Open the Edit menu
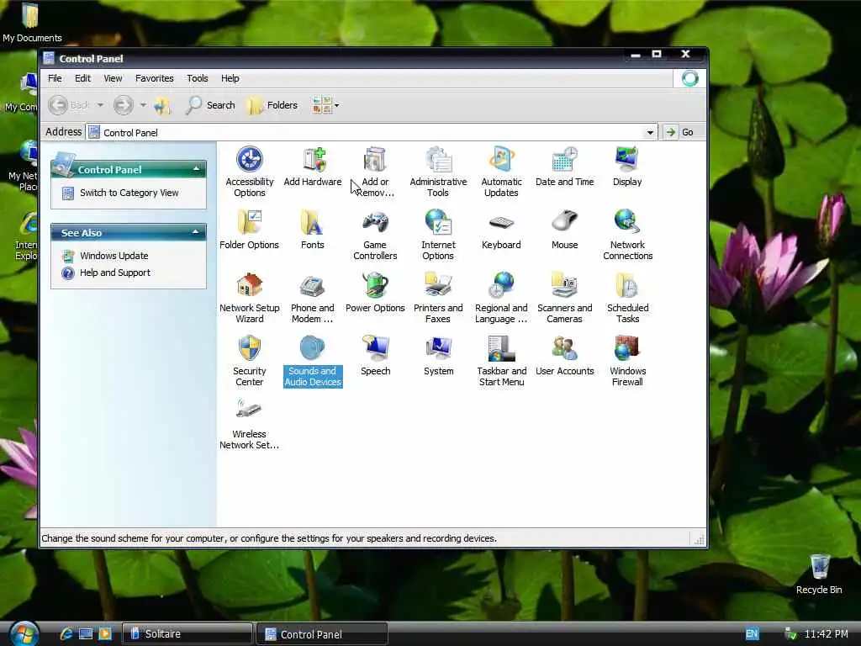 (83, 78)
